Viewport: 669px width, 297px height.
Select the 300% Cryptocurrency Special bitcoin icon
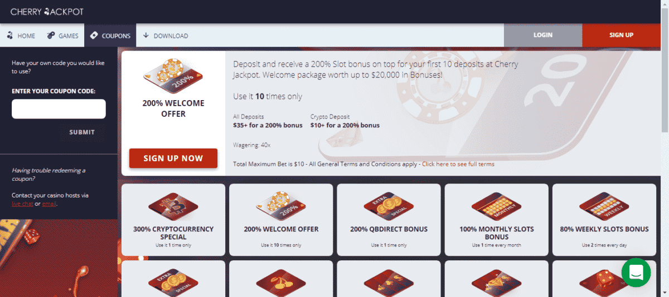point(173,206)
